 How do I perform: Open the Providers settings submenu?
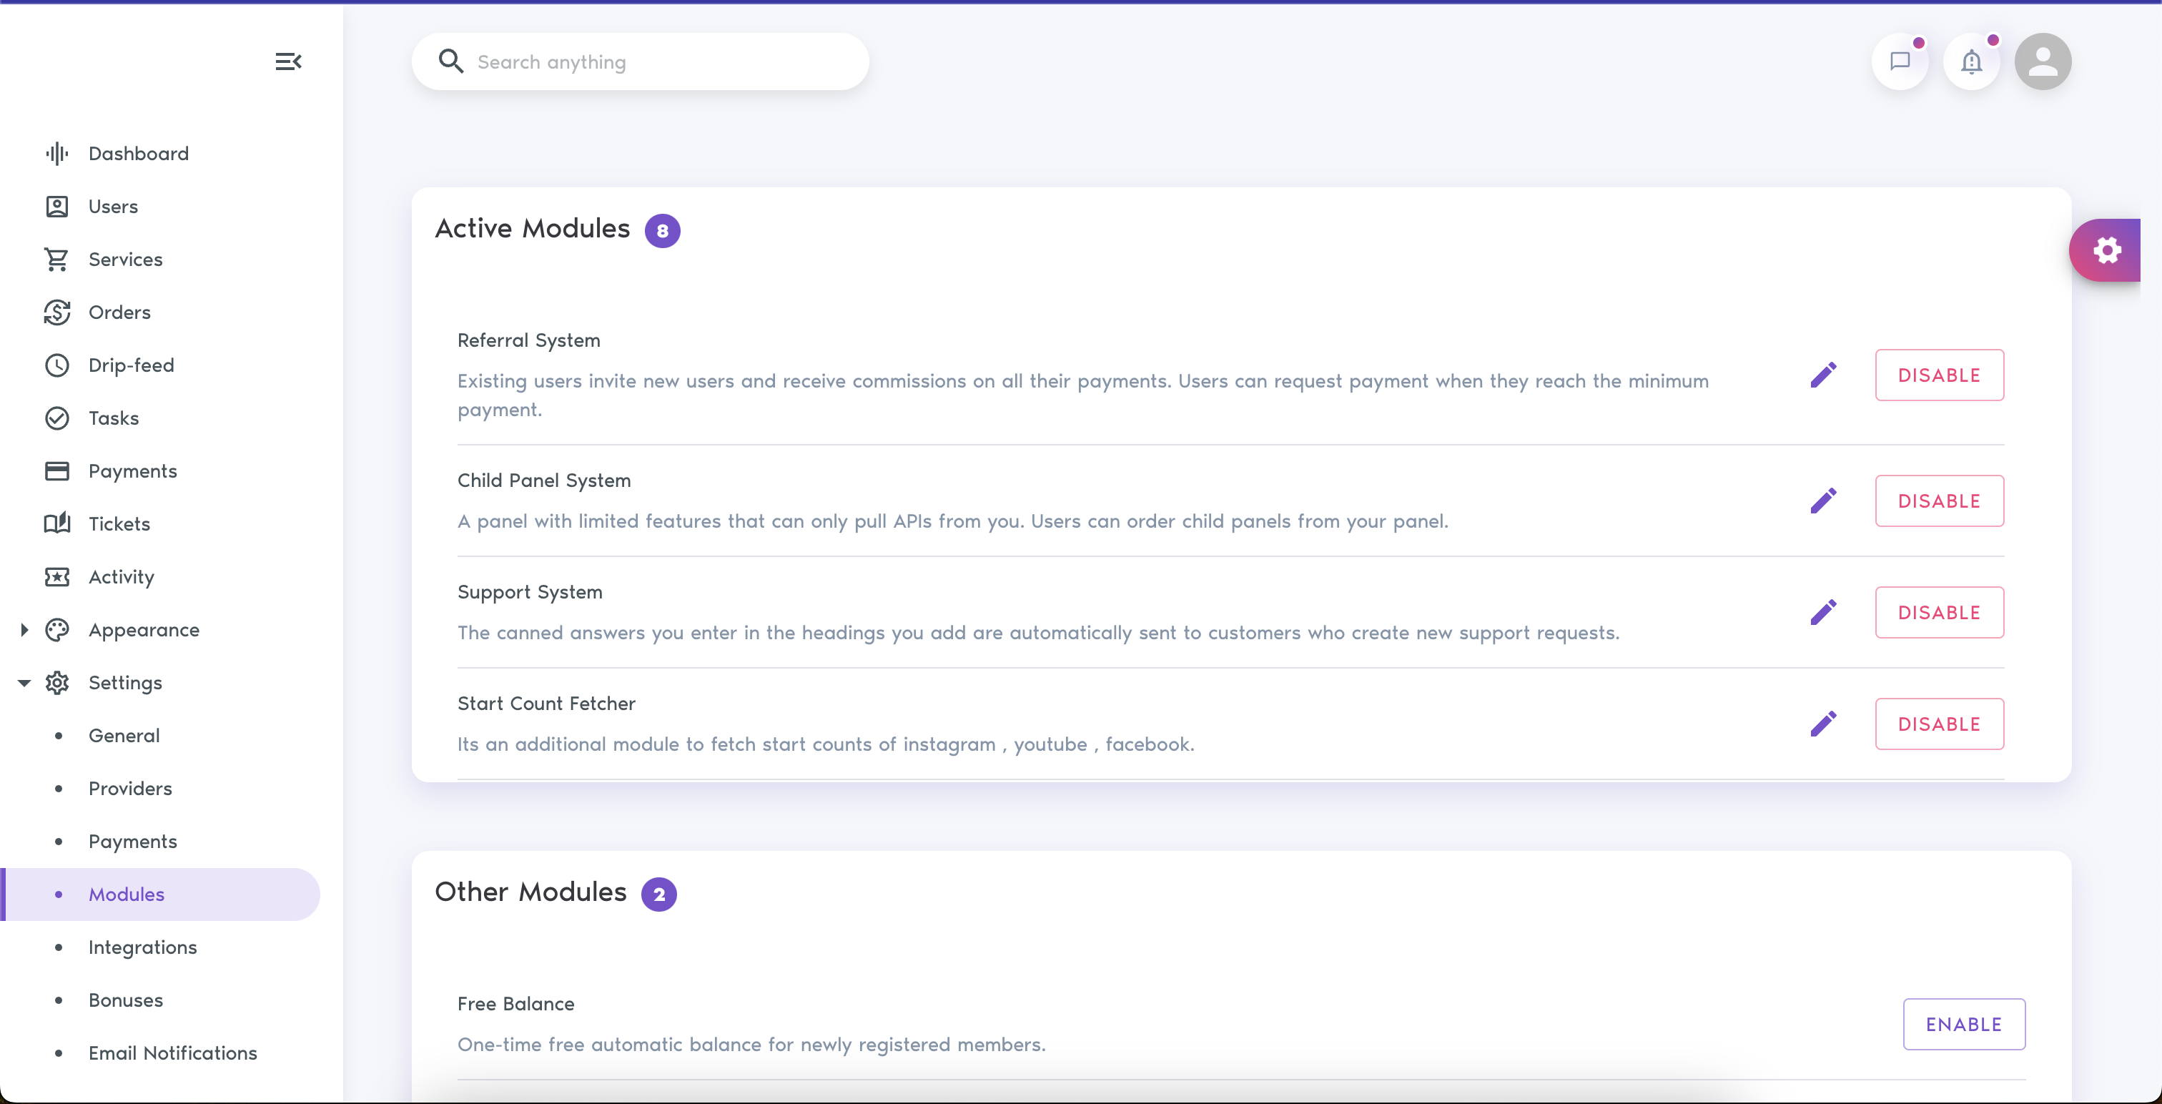130,789
